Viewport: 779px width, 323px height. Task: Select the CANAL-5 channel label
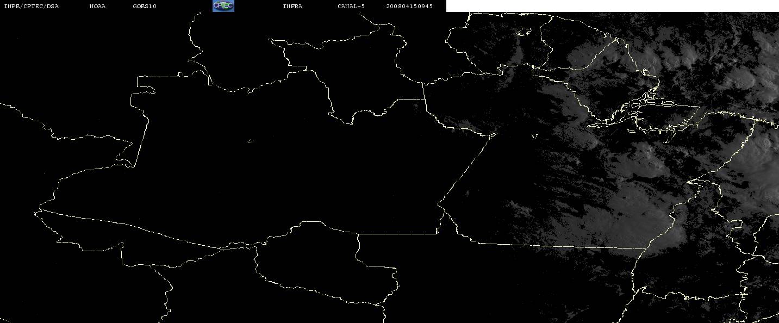pos(351,7)
